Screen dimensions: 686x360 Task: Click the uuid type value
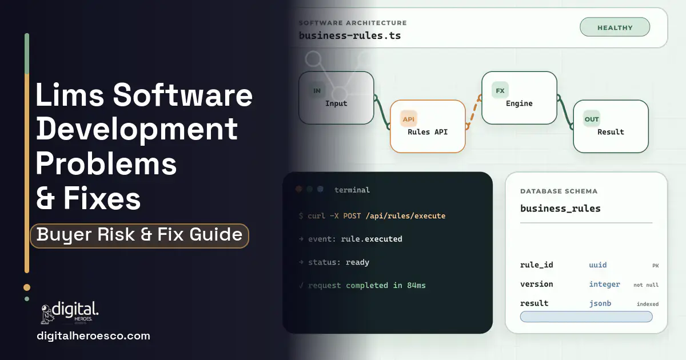[x=598, y=265]
